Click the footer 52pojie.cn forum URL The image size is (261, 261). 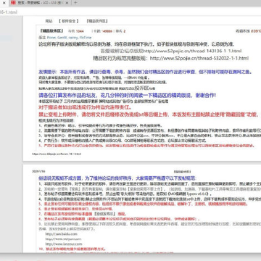57,154
